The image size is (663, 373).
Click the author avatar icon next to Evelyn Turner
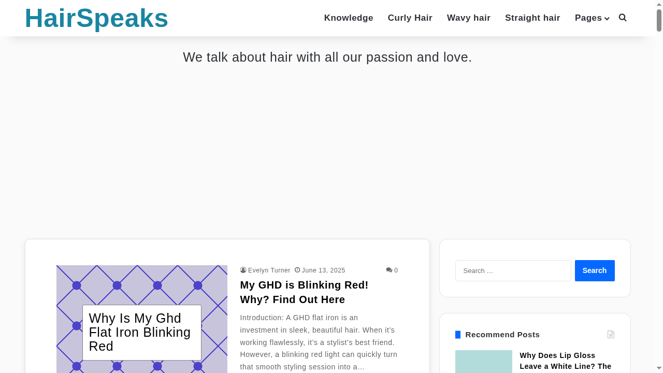tap(243, 270)
